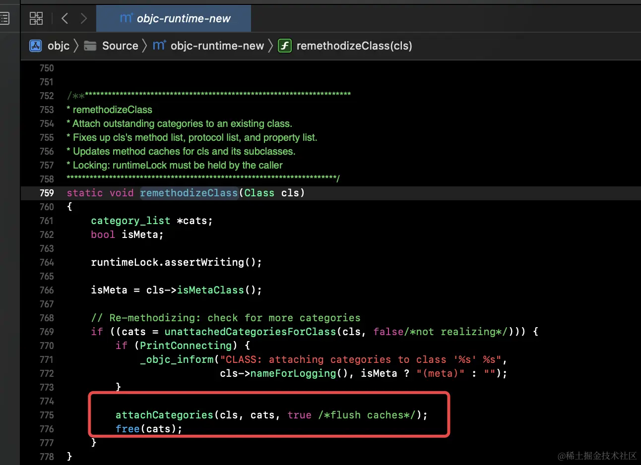Click comment 'Re-methodizing: check for more categories'
The image size is (641, 465).
pos(226,318)
